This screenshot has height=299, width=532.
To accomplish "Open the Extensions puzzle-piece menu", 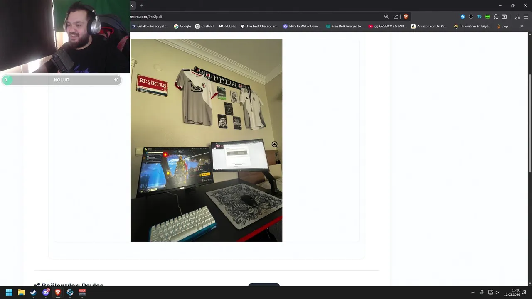I will (x=496, y=17).
